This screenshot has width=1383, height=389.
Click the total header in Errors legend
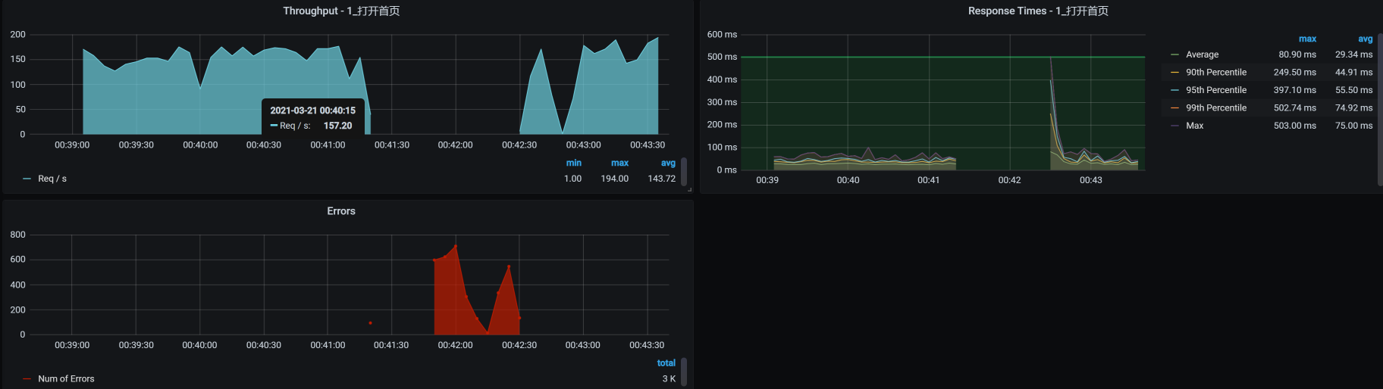point(666,363)
